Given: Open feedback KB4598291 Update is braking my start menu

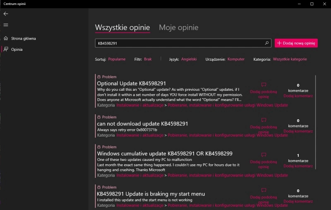Looking at the screenshot, I should pos(151,194).
